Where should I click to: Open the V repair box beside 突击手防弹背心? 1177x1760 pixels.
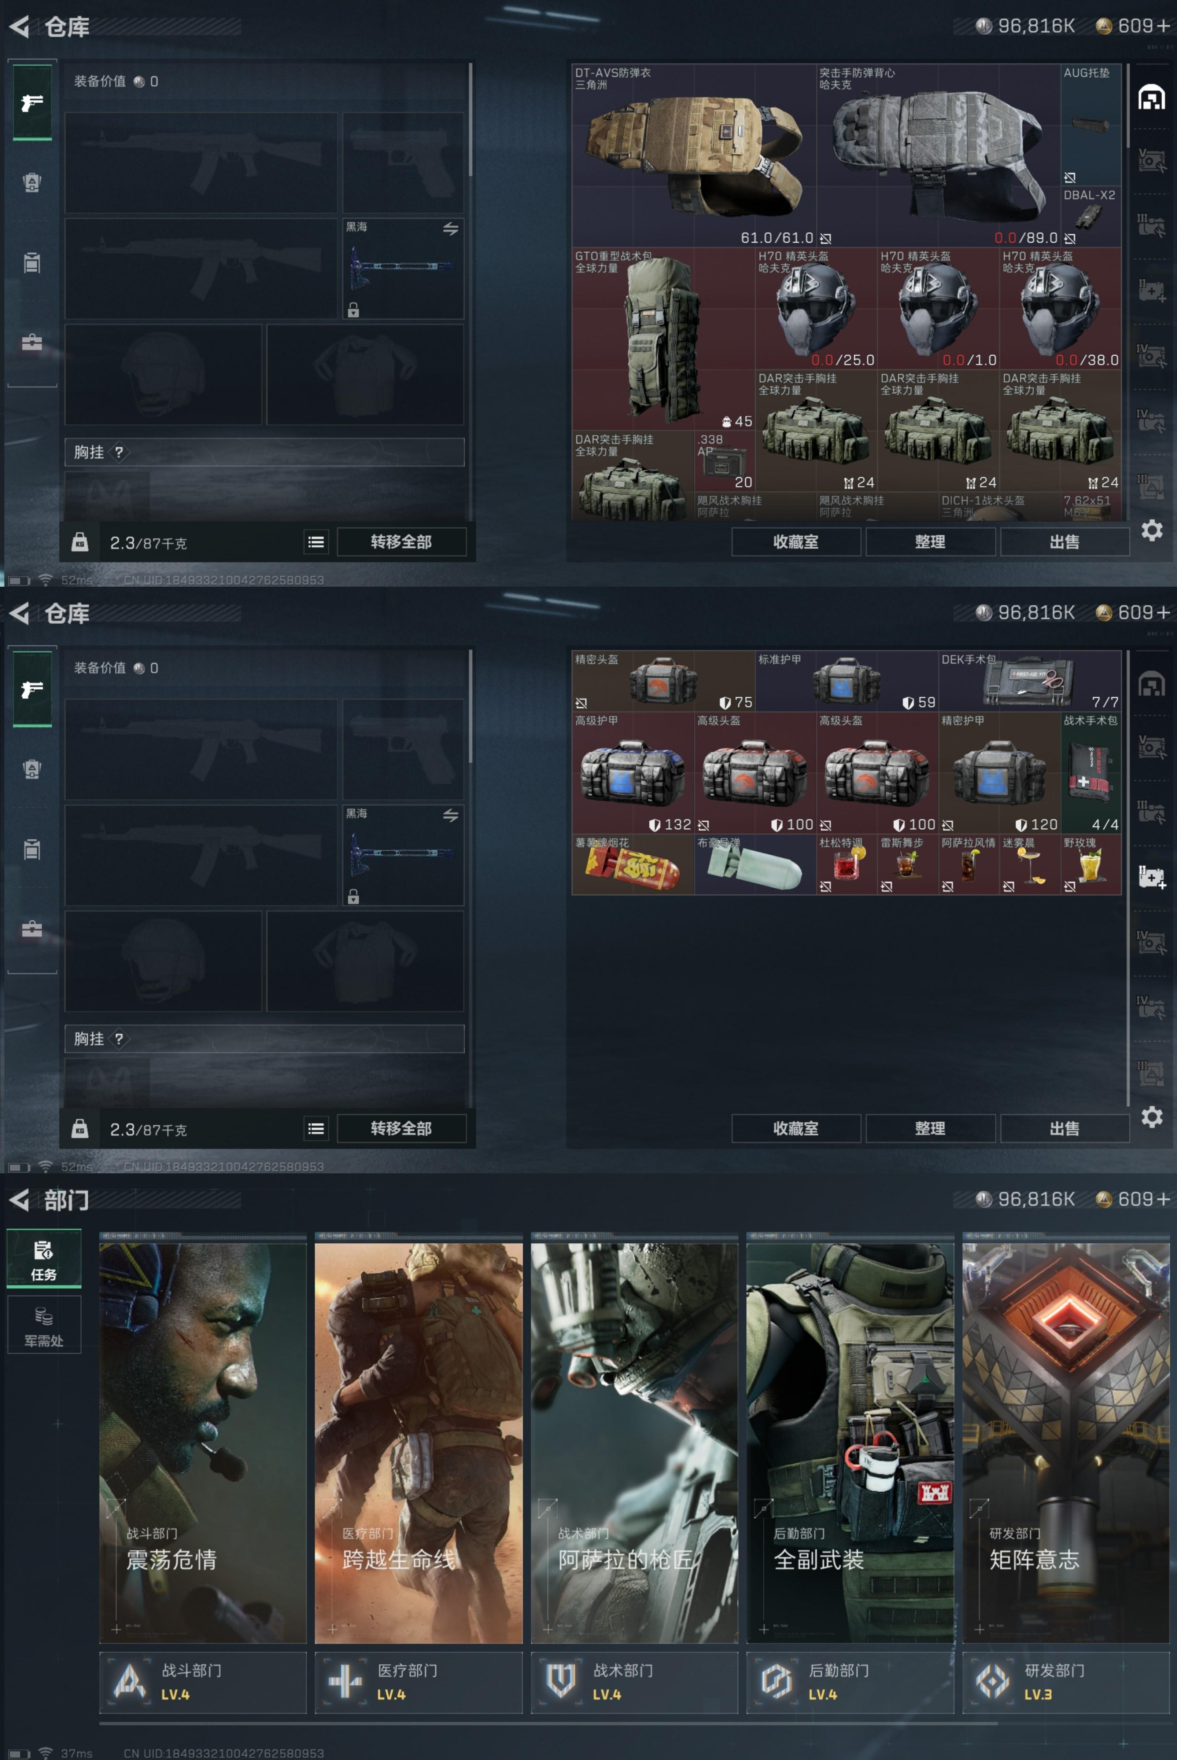1151,160
